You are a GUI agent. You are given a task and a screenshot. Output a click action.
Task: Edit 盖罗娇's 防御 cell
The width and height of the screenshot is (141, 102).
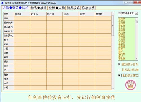[x=103, y=75]
